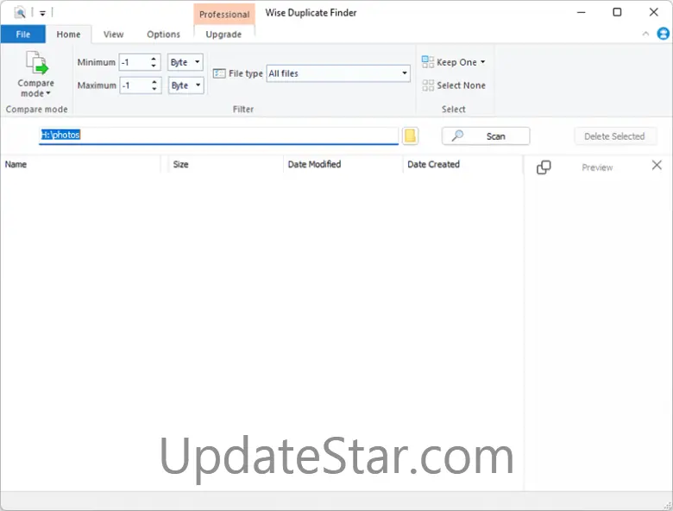
Task: Open the quick access toolbar customize arrow
Action: pyautogui.click(x=42, y=13)
